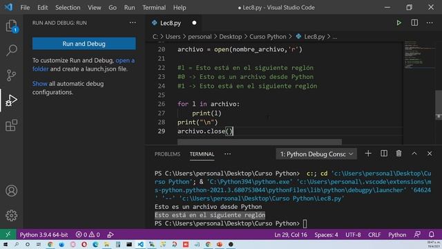Click the 'Show' automatic debug link

[x=40, y=84]
